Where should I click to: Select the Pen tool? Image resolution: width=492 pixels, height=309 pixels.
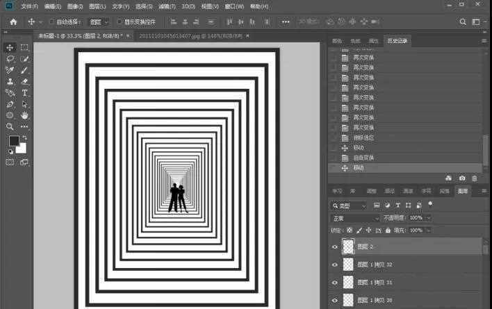[x=10, y=104]
